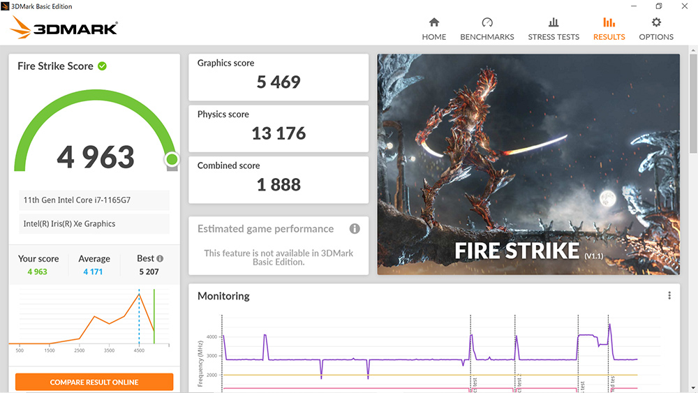The height and width of the screenshot is (393, 698).
Task: Open Stress Tests chart icon
Action: click(x=554, y=22)
